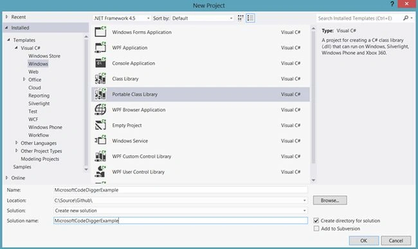Collapse the Installed section
Viewport: 418px width, 249px height.
(x=6, y=28)
